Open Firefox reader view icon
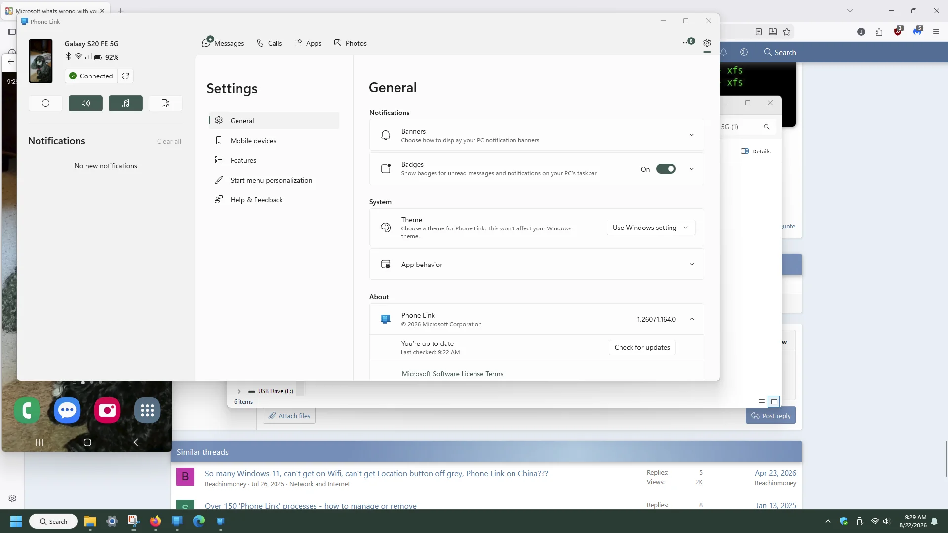Image resolution: width=948 pixels, height=533 pixels. coord(759,32)
